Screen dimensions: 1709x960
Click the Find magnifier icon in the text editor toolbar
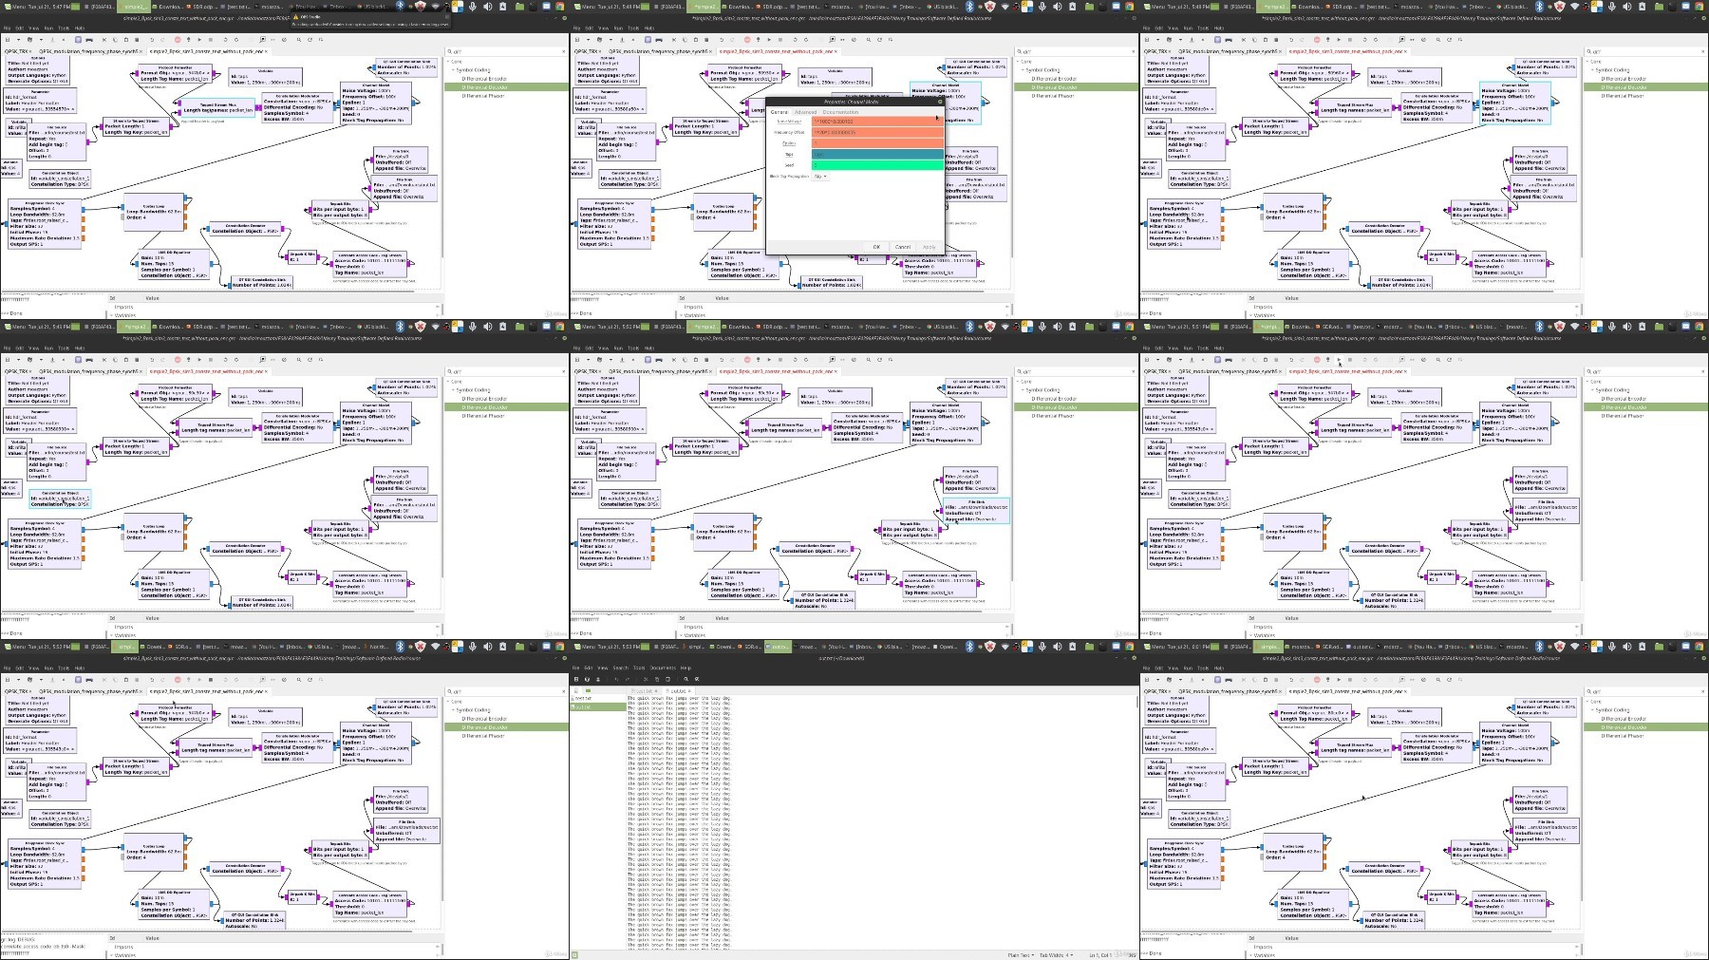click(x=685, y=679)
